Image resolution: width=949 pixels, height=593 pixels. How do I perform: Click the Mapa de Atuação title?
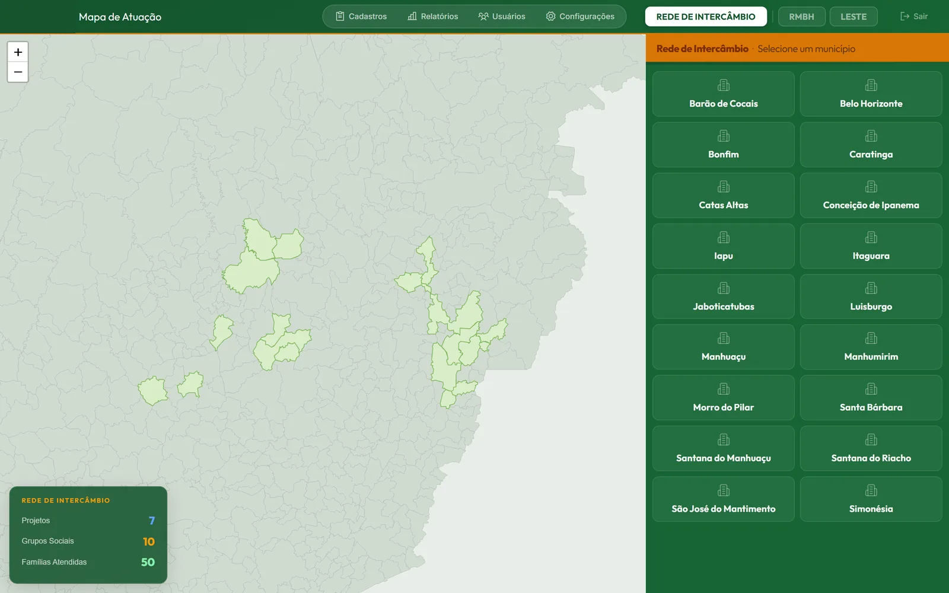tap(120, 17)
